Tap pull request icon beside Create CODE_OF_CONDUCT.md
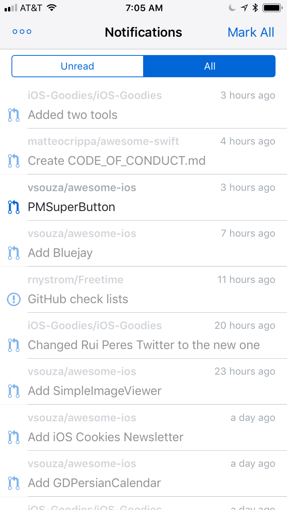Screen dimensions: 287x510 (14, 161)
